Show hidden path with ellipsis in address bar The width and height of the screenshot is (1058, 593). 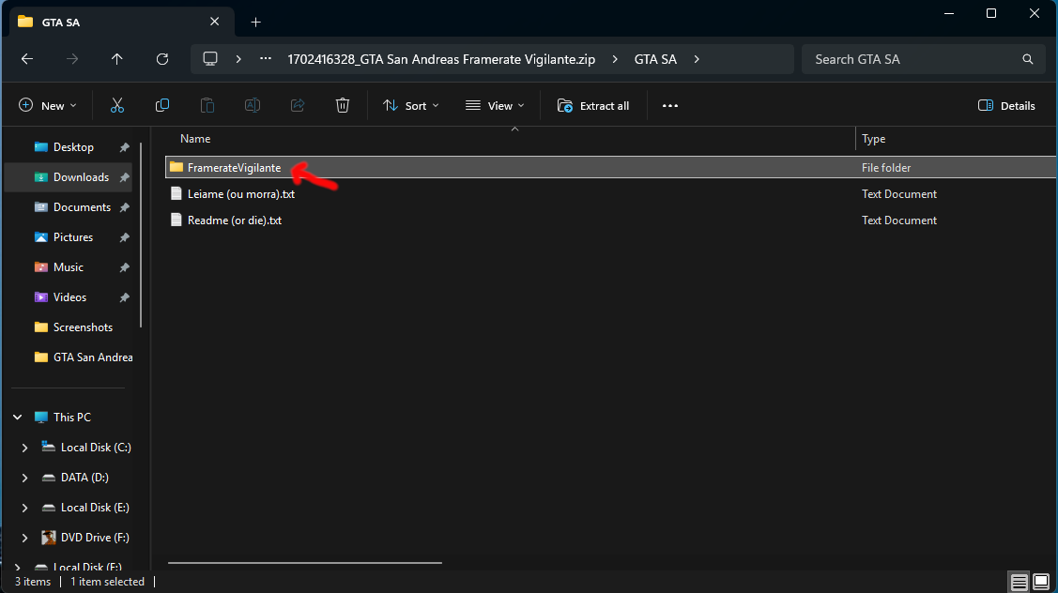(x=266, y=59)
